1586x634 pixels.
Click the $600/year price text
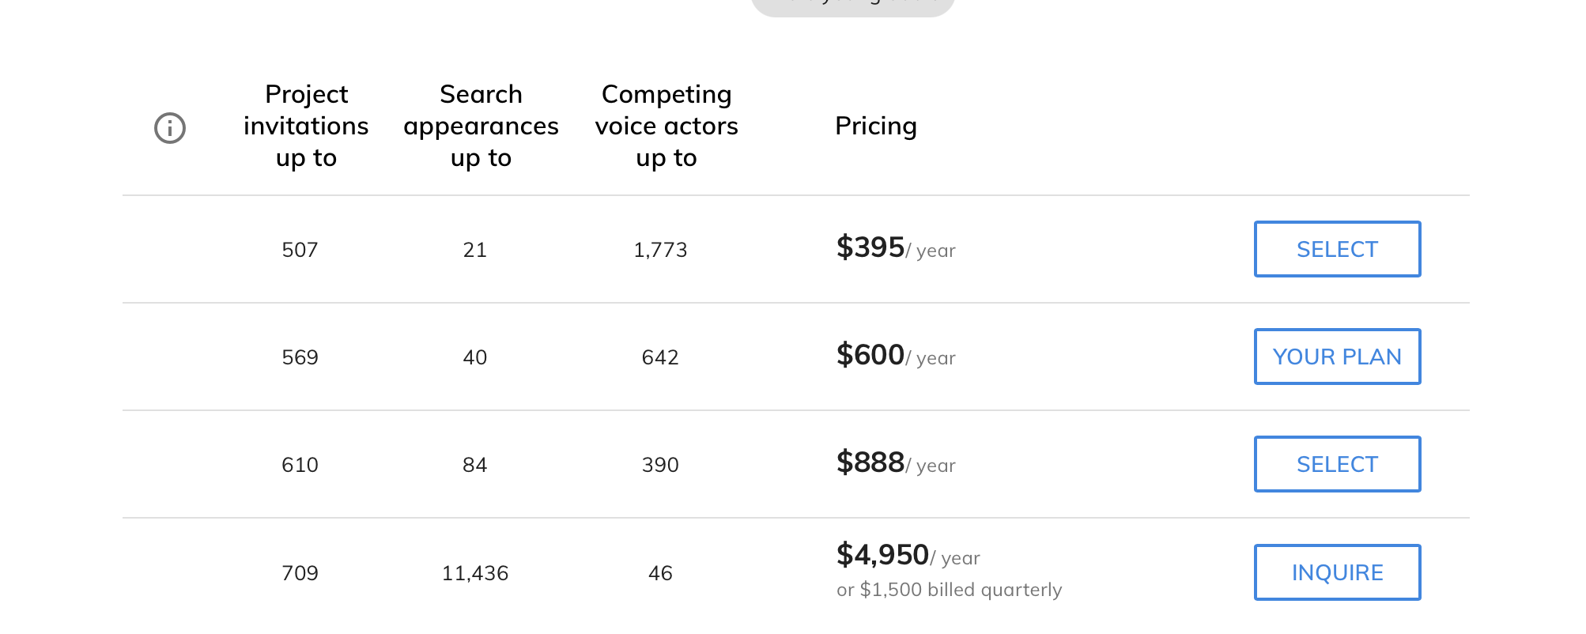(x=895, y=356)
